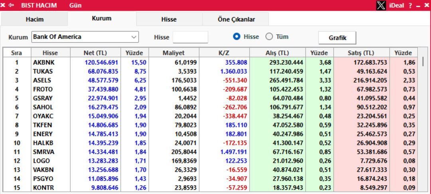Select the ASELS stock name
This screenshot has width=431, height=194.
pyautogui.click(x=42, y=80)
